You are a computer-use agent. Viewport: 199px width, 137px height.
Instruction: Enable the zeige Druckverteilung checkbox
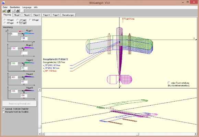pos(169,83)
